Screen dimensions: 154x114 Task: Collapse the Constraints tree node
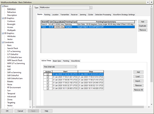tap(3, 42)
